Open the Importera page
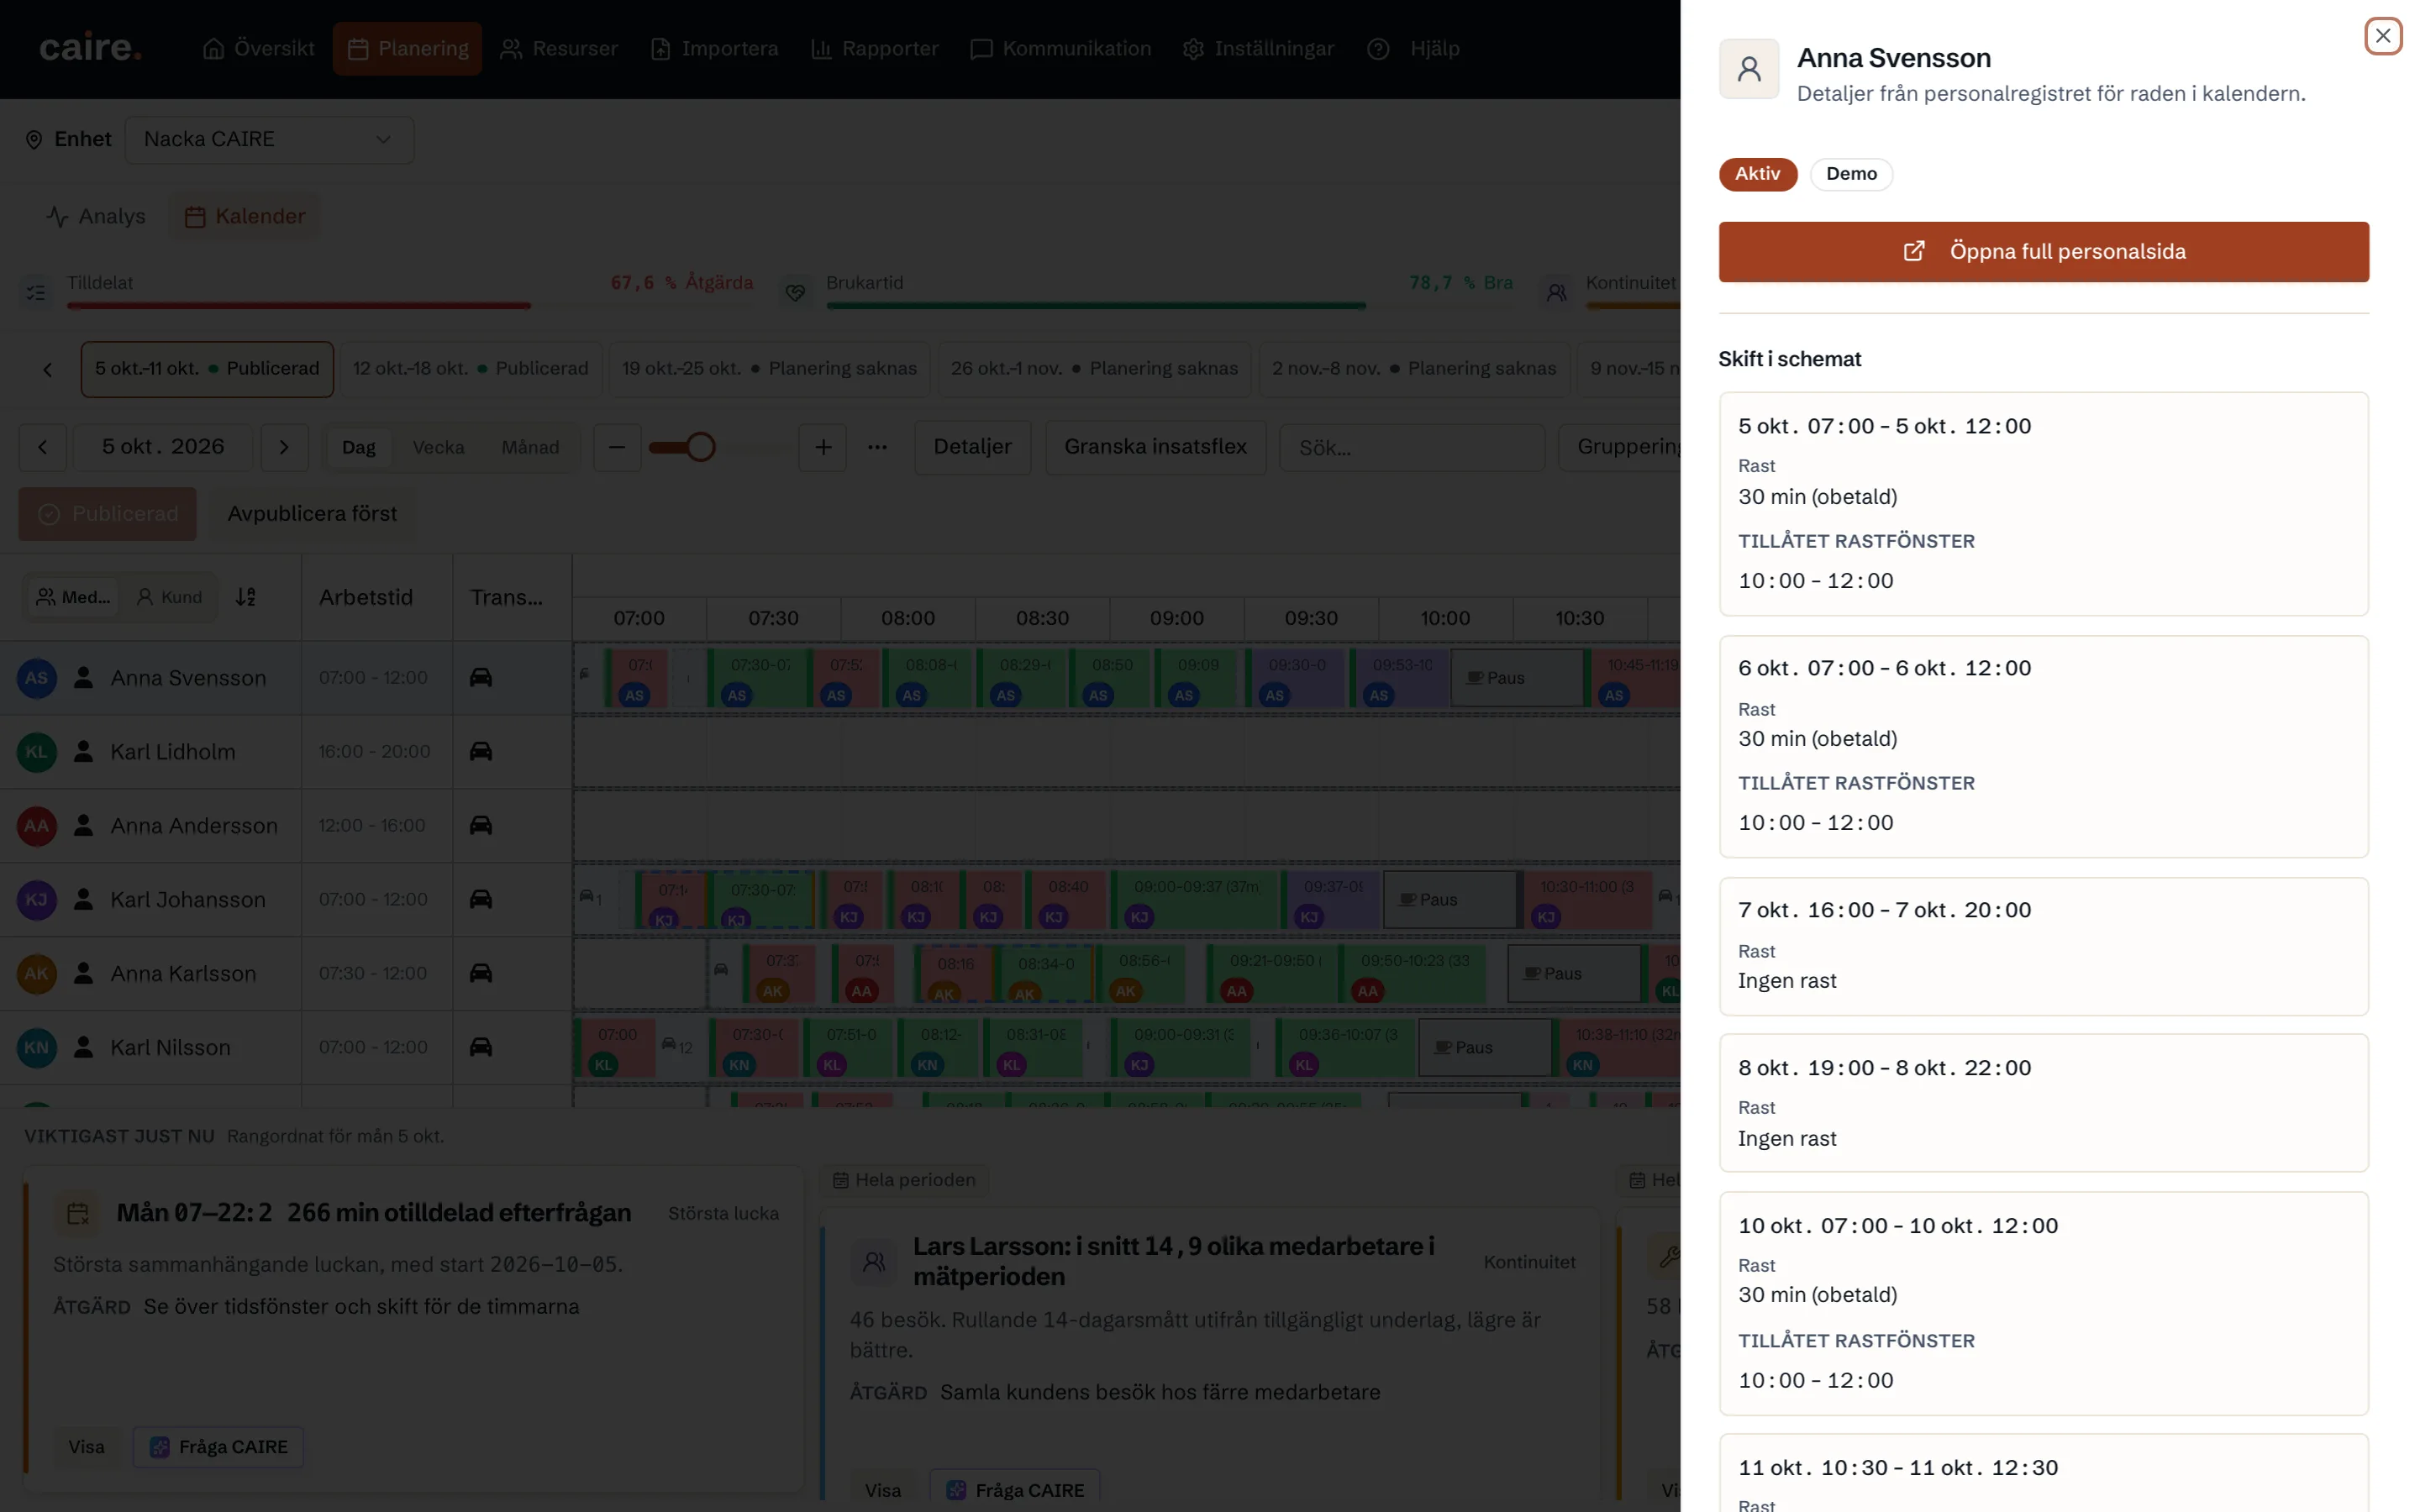 click(714, 49)
